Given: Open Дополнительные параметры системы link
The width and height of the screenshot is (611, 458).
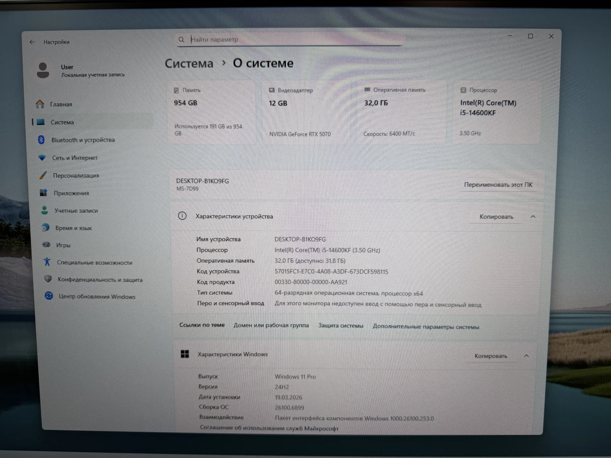Looking at the screenshot, I should 426,327.
